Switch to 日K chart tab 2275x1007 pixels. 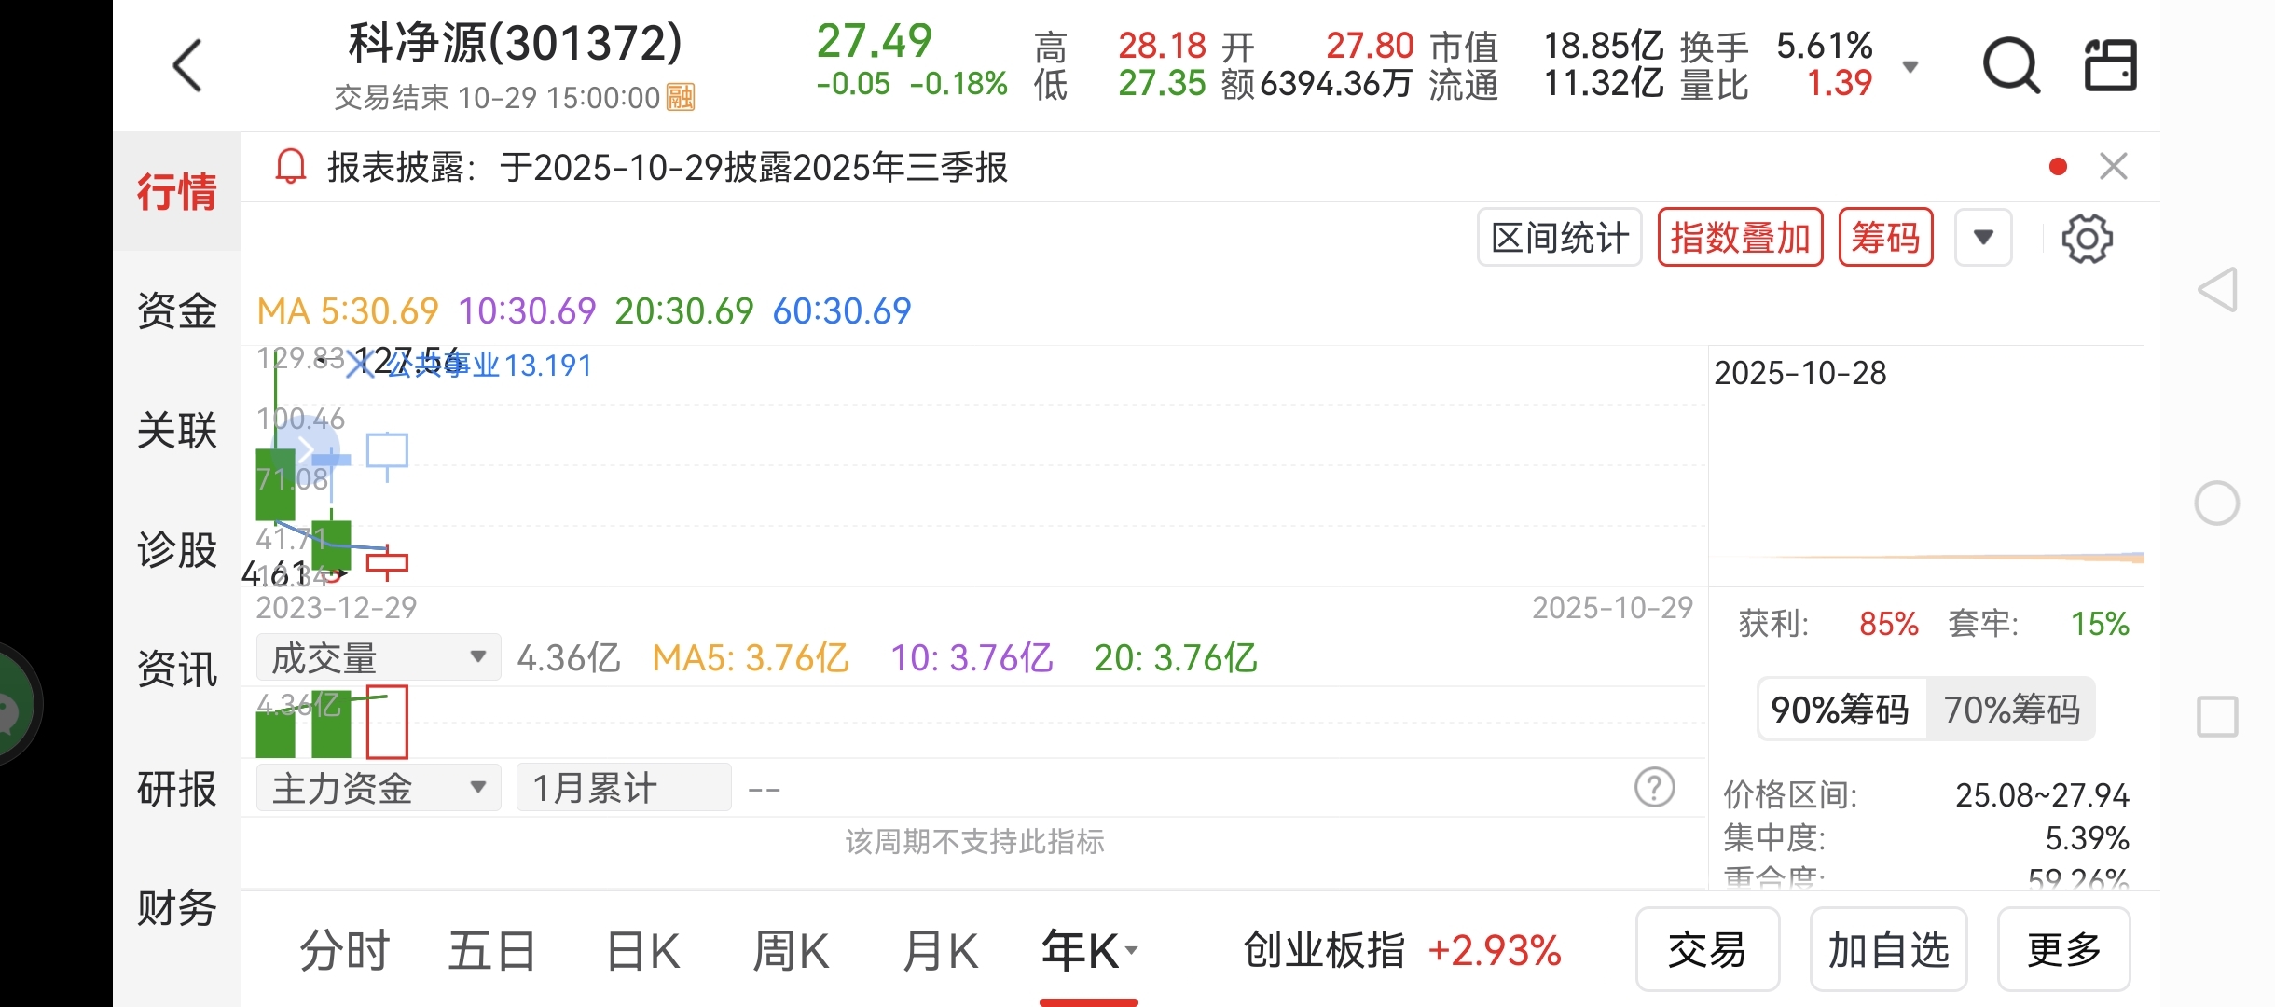(x=642, y=951)
